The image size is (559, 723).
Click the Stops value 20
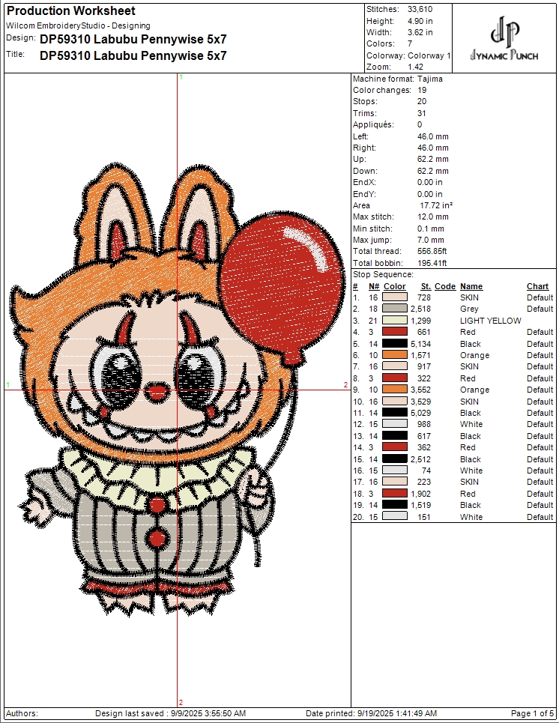(422, 101)
